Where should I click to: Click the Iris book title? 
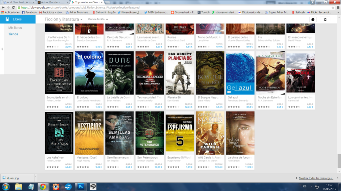(x=260, y=37)
